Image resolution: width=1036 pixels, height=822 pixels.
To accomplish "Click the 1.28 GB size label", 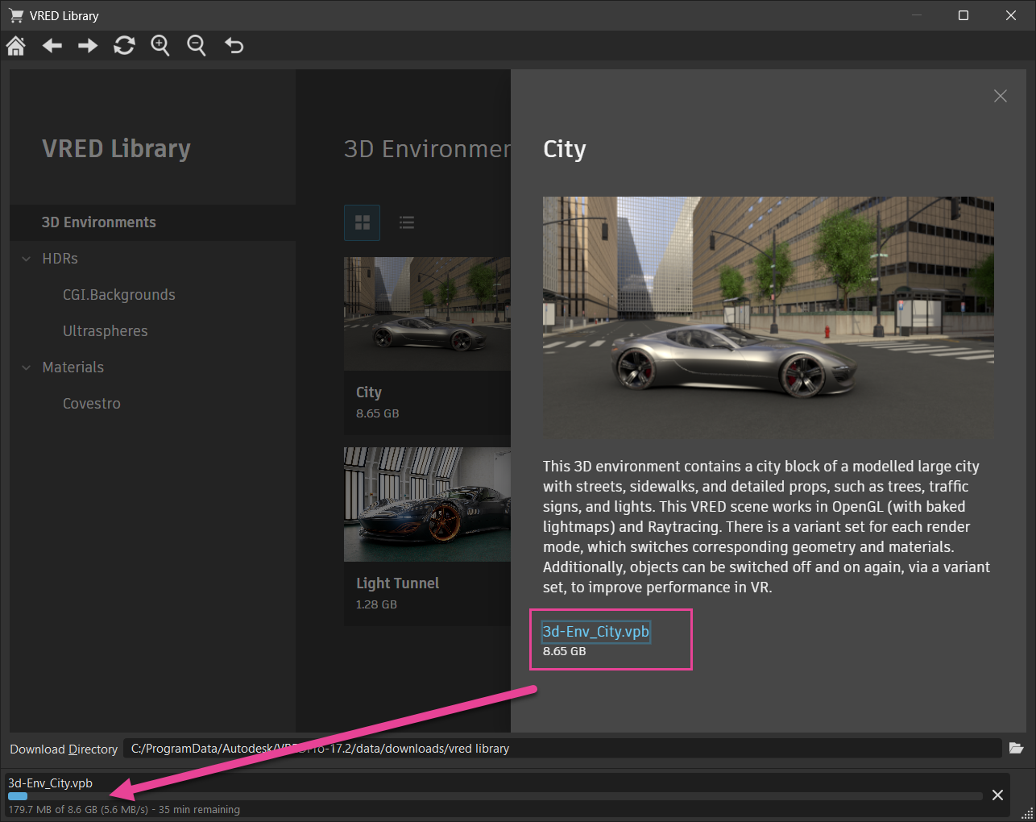I will 377,604.
